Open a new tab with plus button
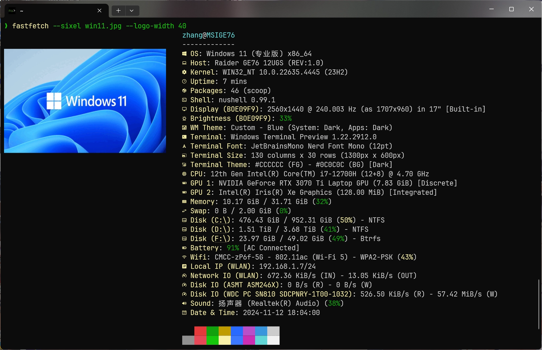 tap(118, 11)
